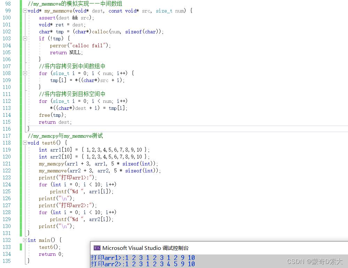Click the Microsoft Visual Studio 调试控制台 title
Image resolution: width=348 pixels, height=268 pixels.
coord(145,248)
